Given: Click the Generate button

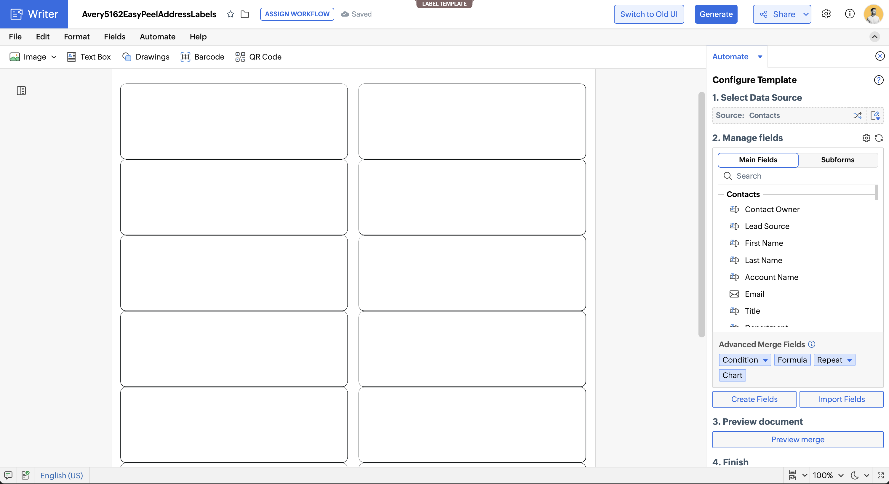Looking at the screenshot, I should [716, 14].
